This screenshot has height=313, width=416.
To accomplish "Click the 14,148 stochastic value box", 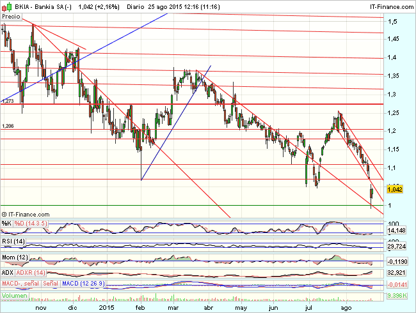I will click(x=397, y=231).
